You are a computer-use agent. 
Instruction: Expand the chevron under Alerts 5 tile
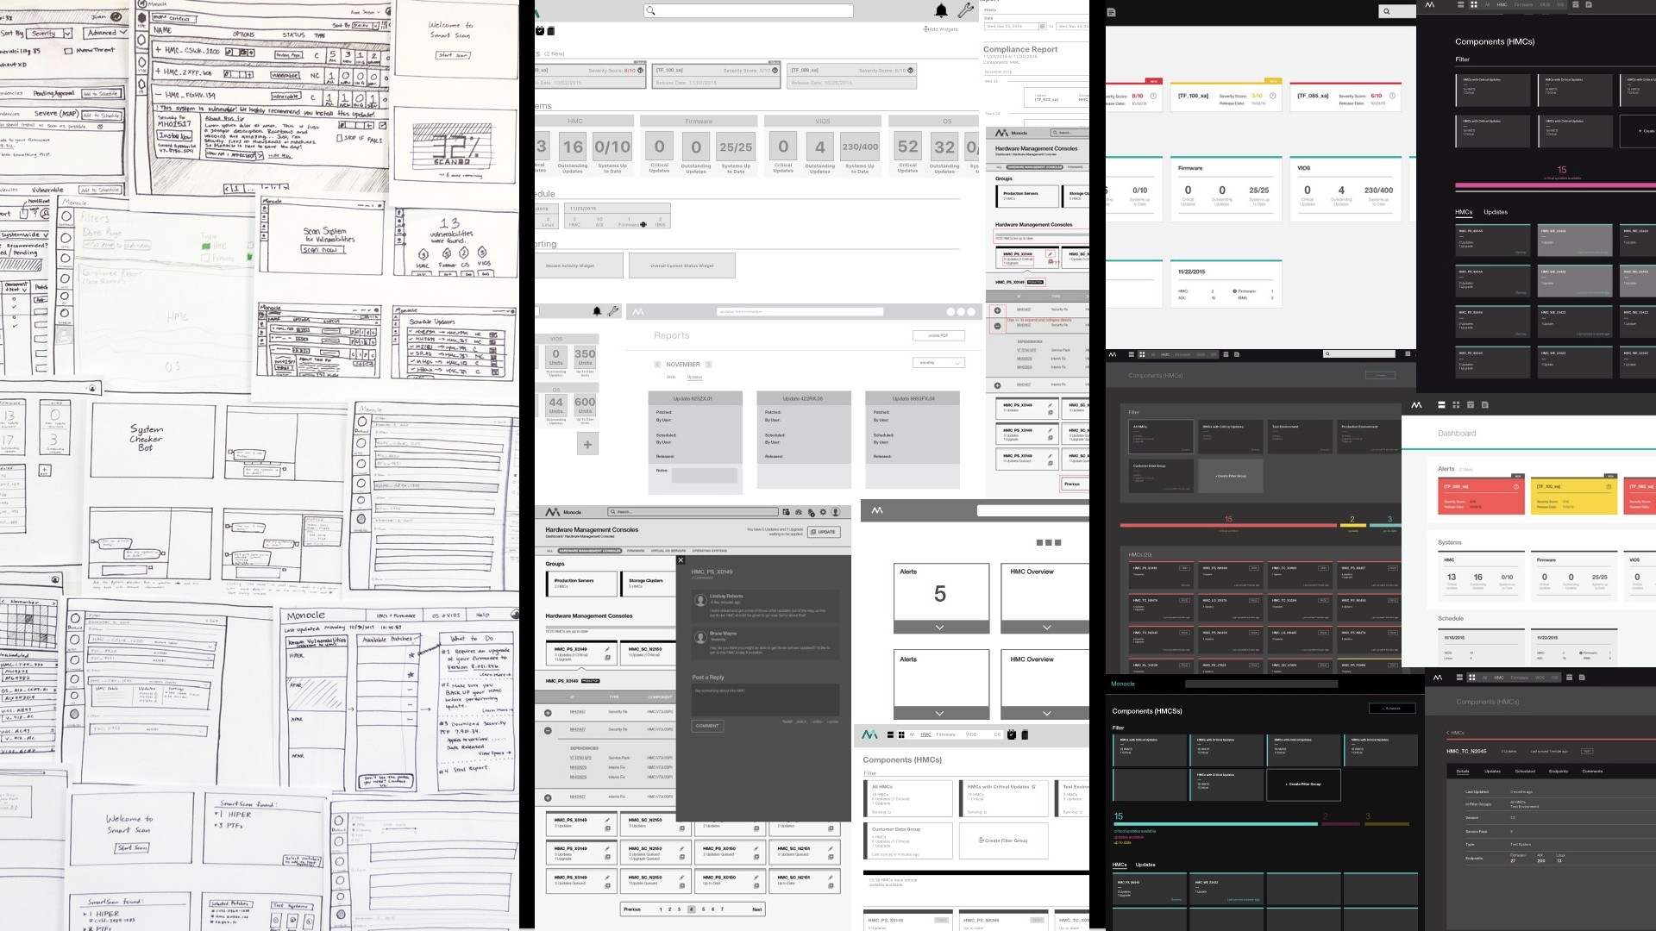pyautogui.click(x=939, y=628)
